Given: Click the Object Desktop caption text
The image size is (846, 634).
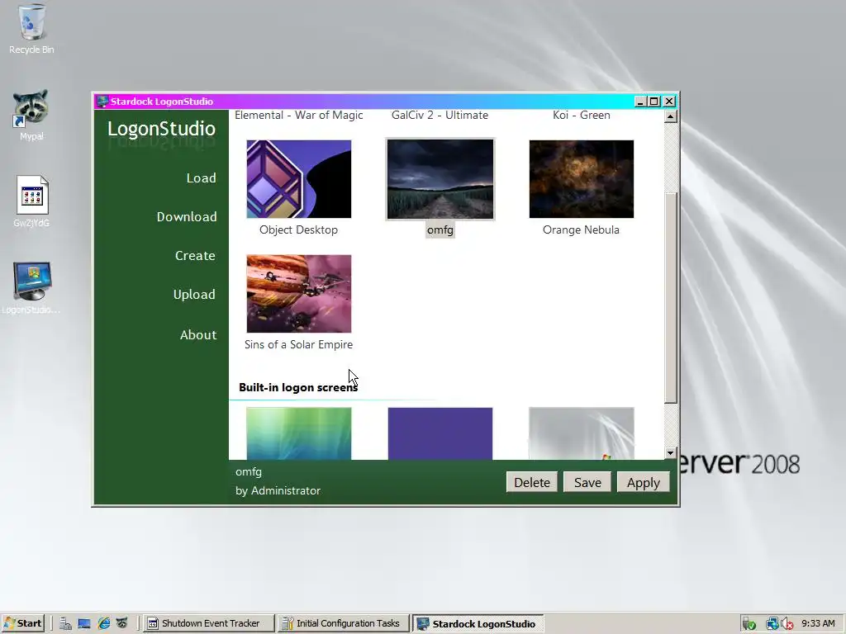Looking at the screenshot, I should pyautogui.click(x=298, y=229).
